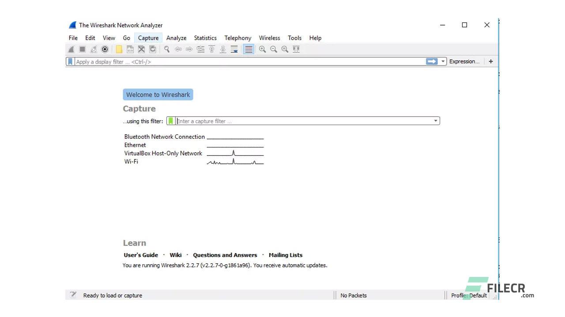Click the Go to next packet arrow

pos(189,49)
